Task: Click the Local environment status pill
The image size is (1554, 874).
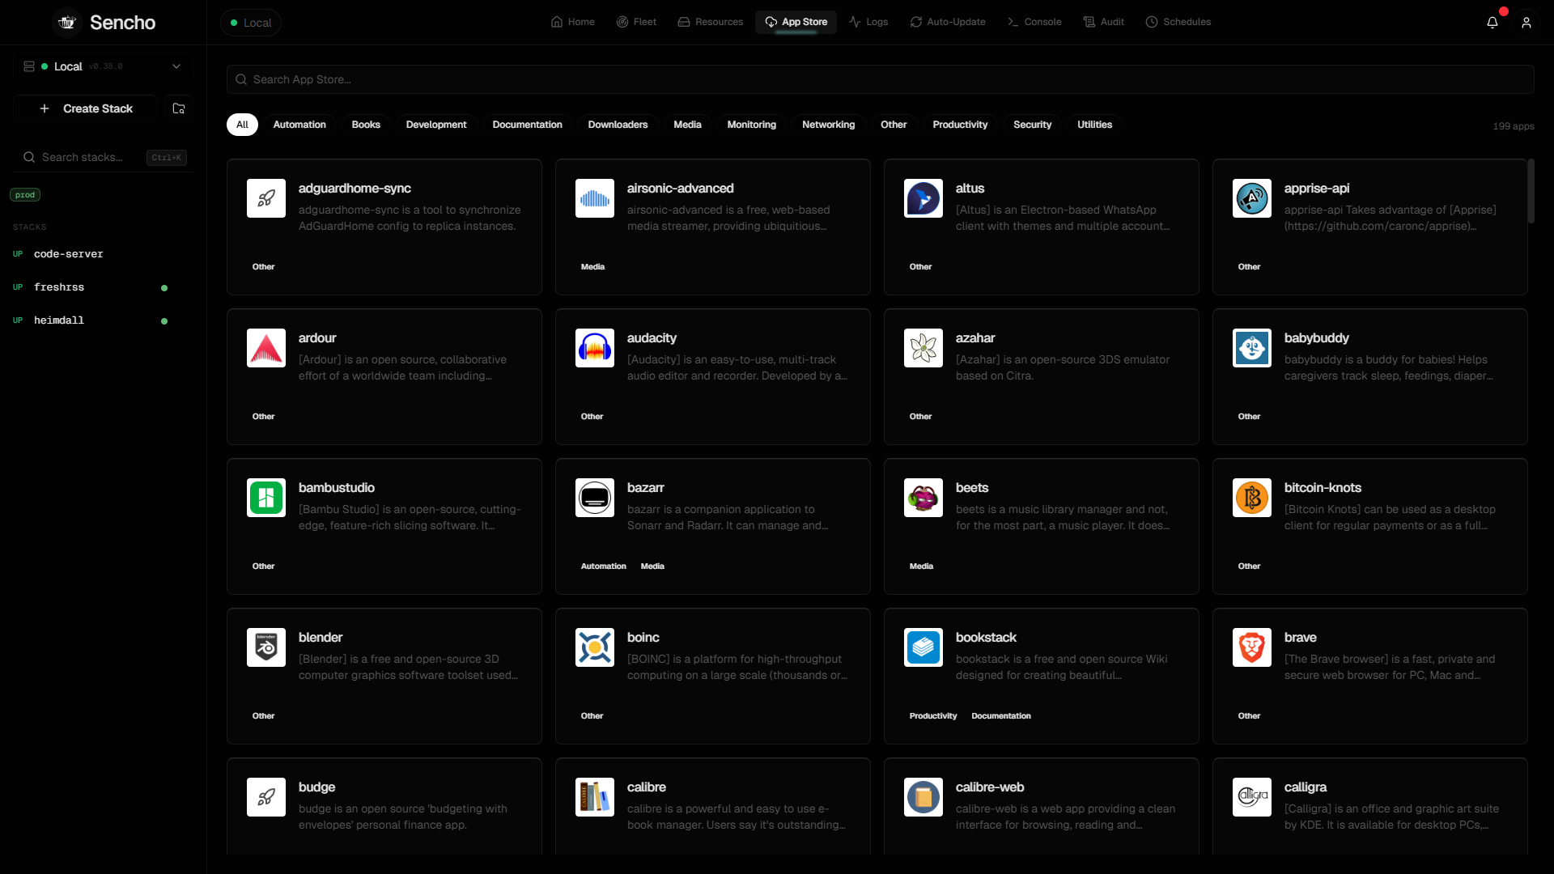Action: point(251,23)
